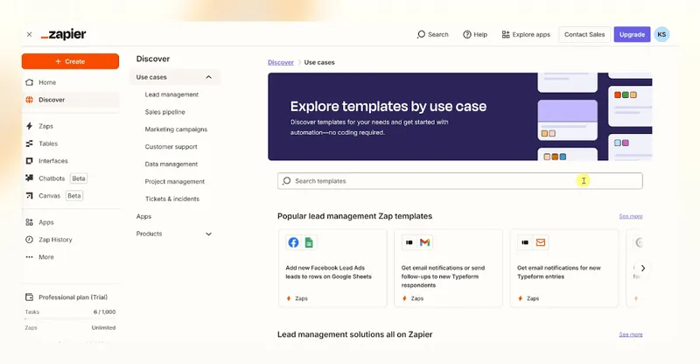This screenshot has width=700, height=364.
Task: Click the Tasks usage progress bar
Action: pos(70,318)
